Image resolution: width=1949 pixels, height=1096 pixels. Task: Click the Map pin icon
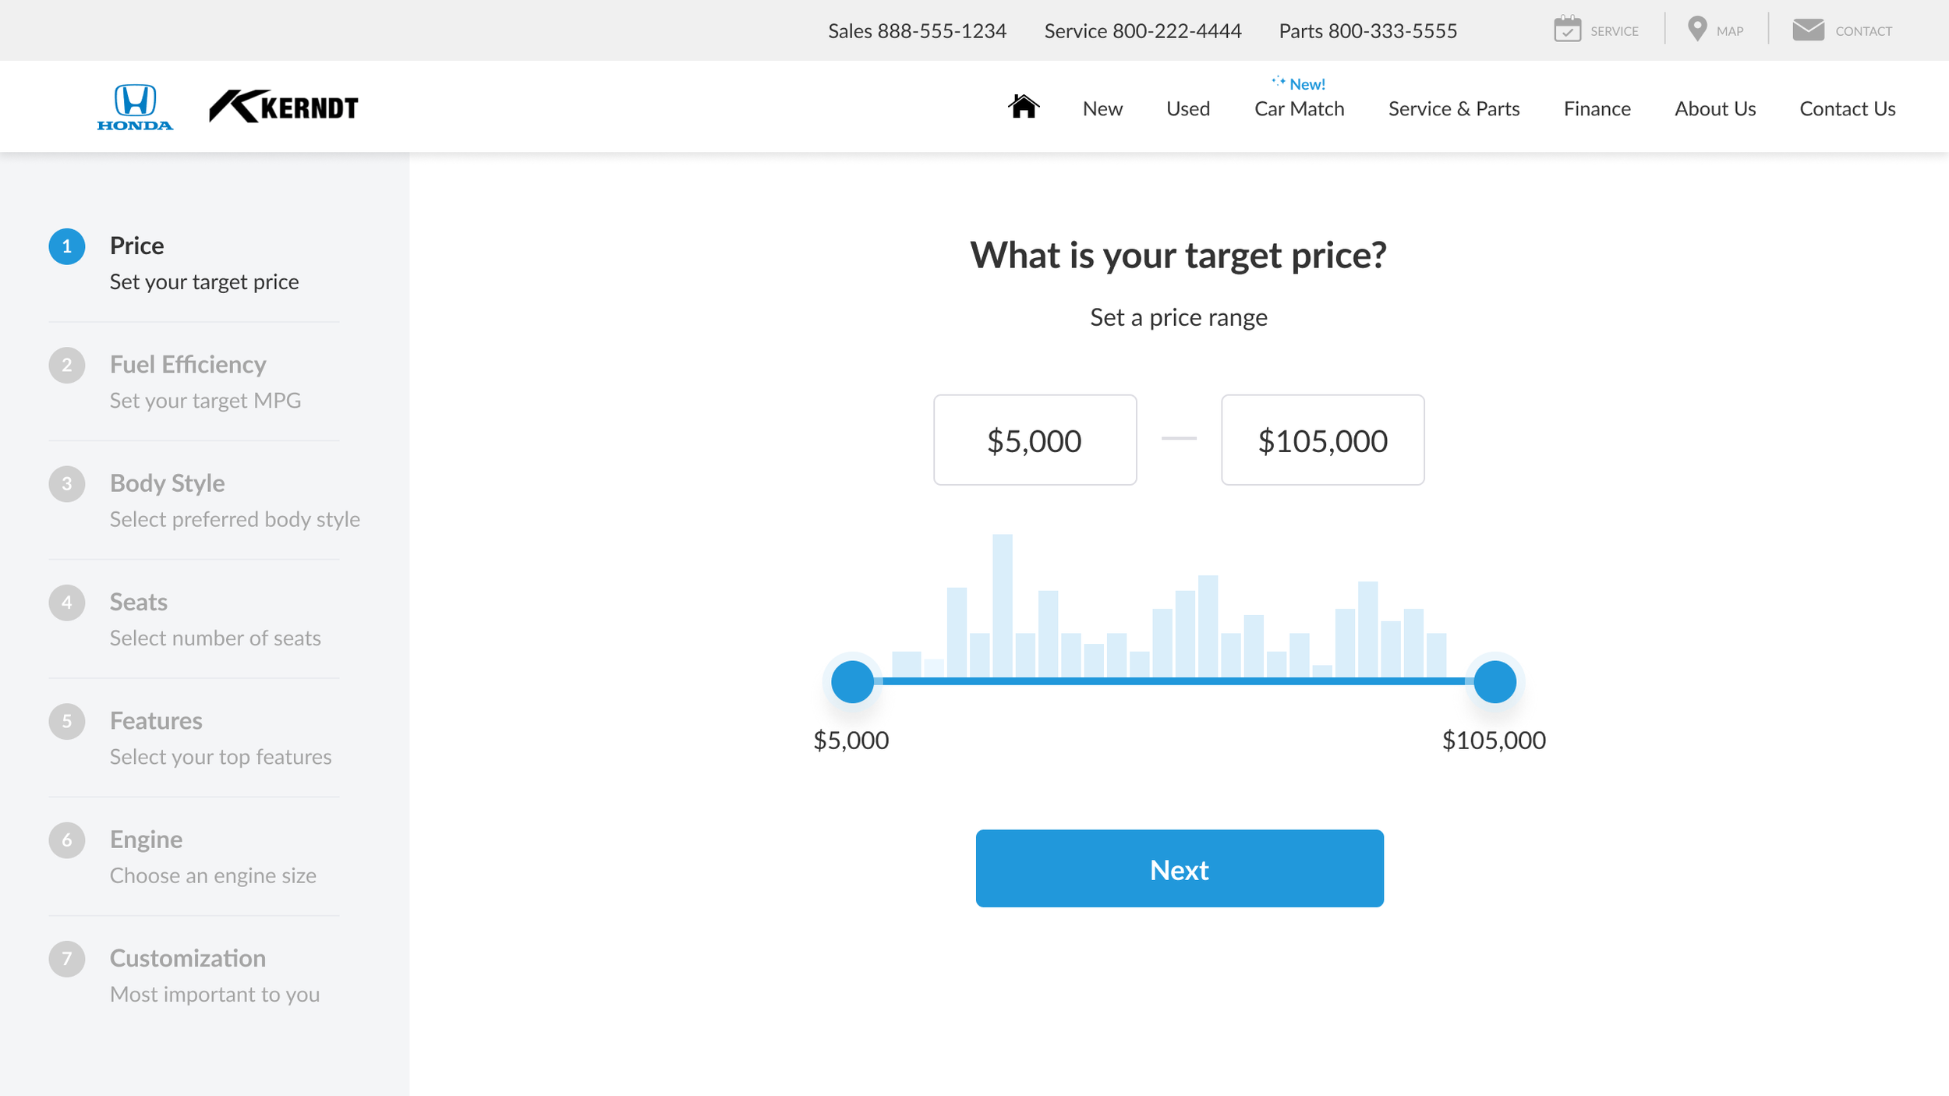click(1696, 29)
